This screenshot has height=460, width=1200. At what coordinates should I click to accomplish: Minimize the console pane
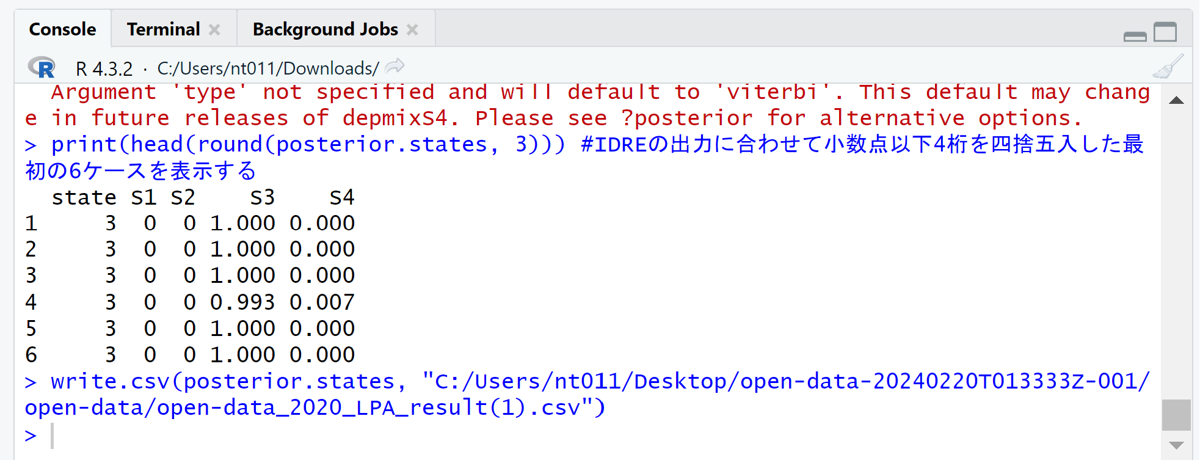click(x=1135, y=37)
